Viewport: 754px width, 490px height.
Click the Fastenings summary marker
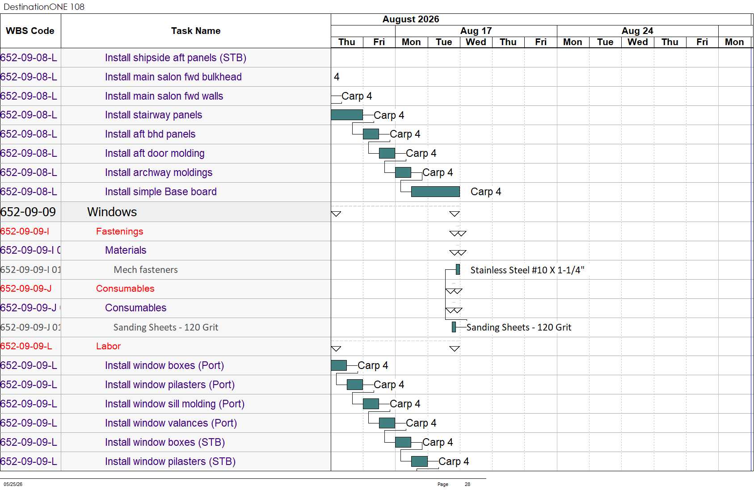click(458, 234)
